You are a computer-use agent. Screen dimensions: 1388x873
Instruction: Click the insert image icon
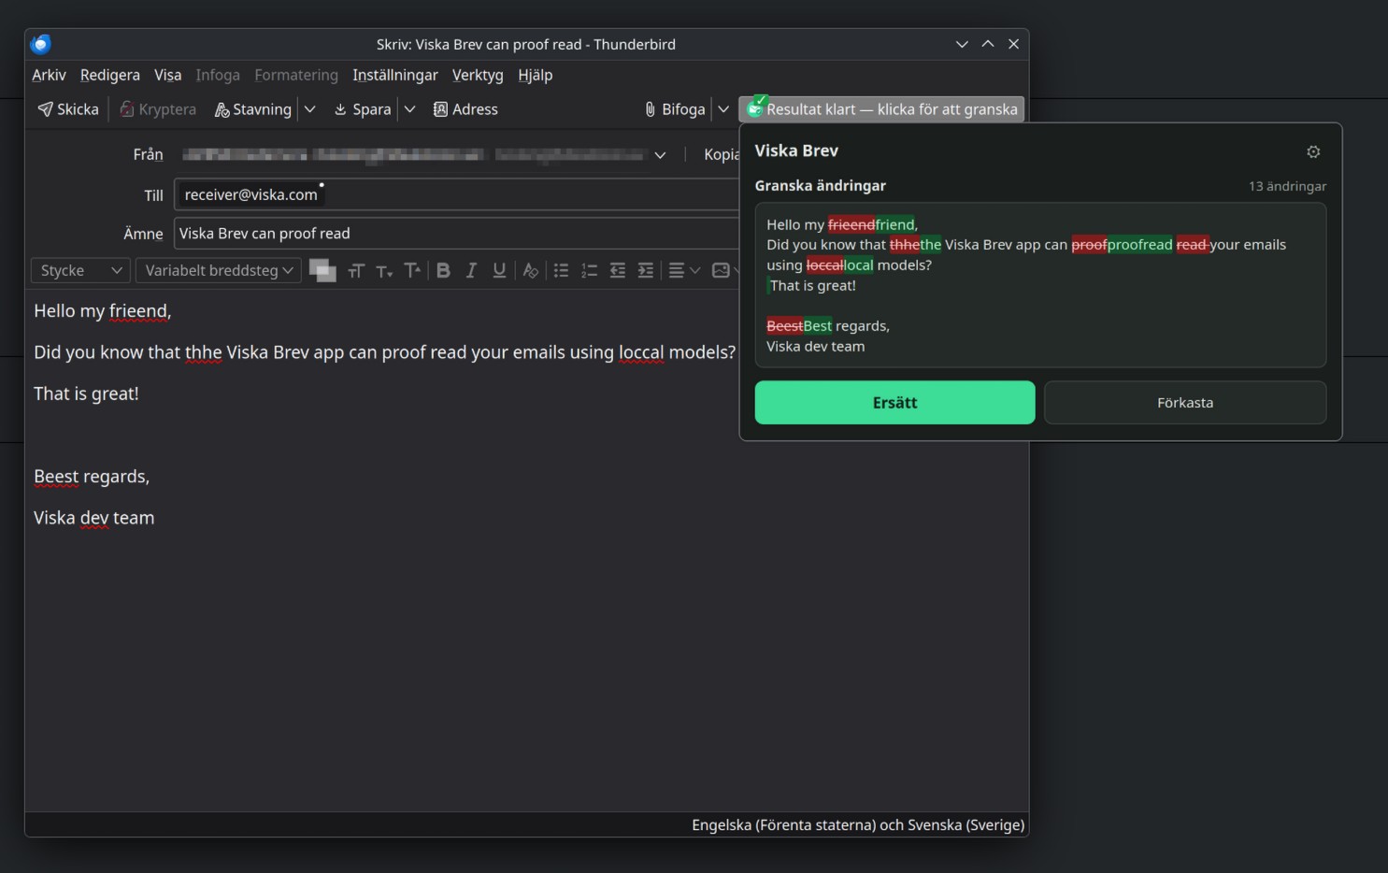(x=721, y=270)
